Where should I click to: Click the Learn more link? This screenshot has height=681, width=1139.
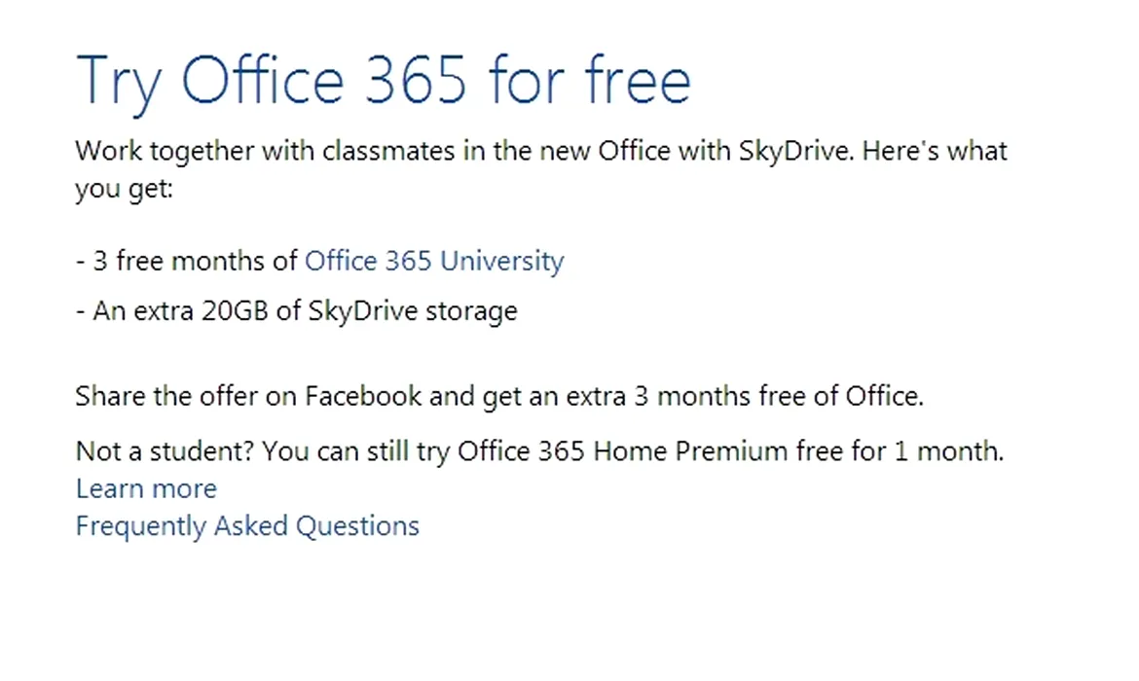[x=146, y=488]
